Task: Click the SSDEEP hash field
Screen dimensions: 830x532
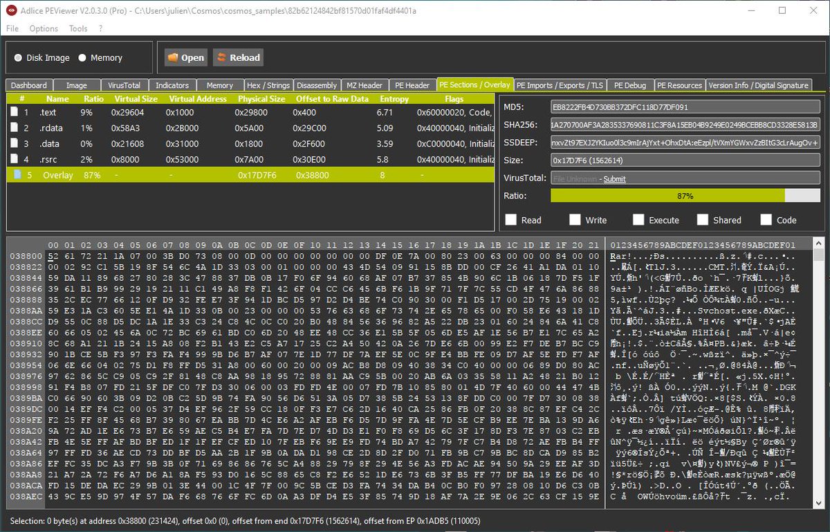Action: click(x=685, y=143)
